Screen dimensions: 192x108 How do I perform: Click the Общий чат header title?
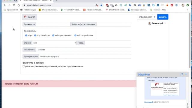[144, 75]
